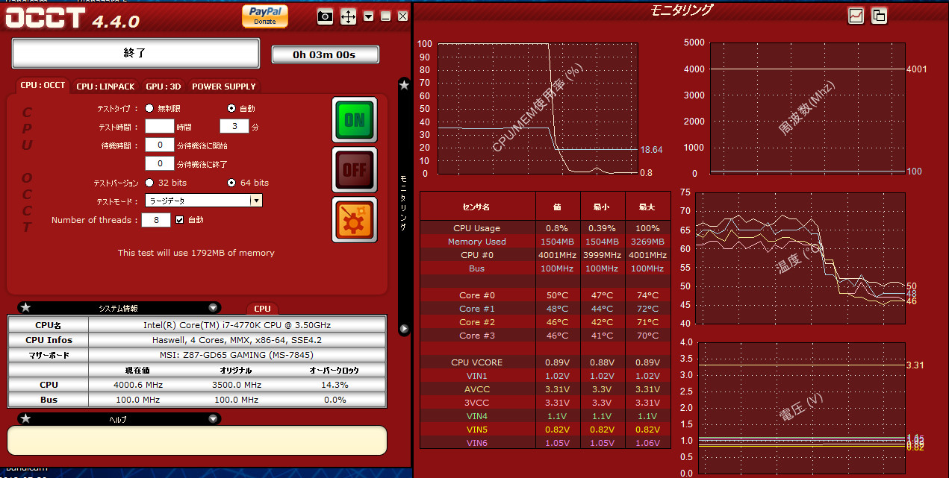
Task: Collapse the システム情報 section arrow
Action: (213, 308)
